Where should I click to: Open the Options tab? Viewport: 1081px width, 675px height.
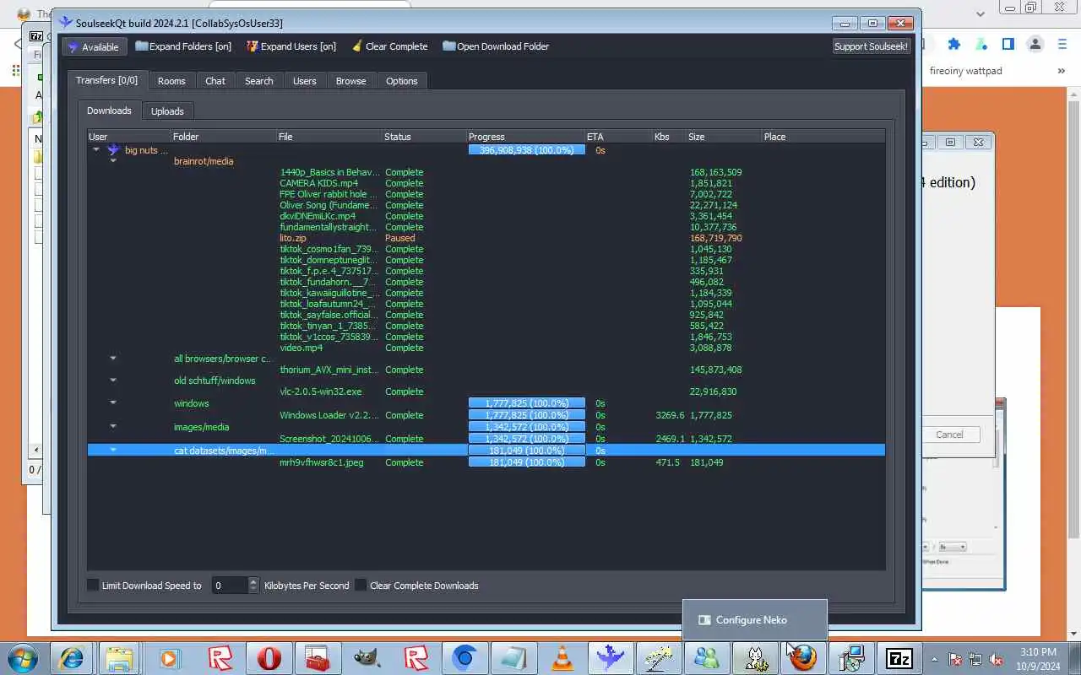pos(402,81)
